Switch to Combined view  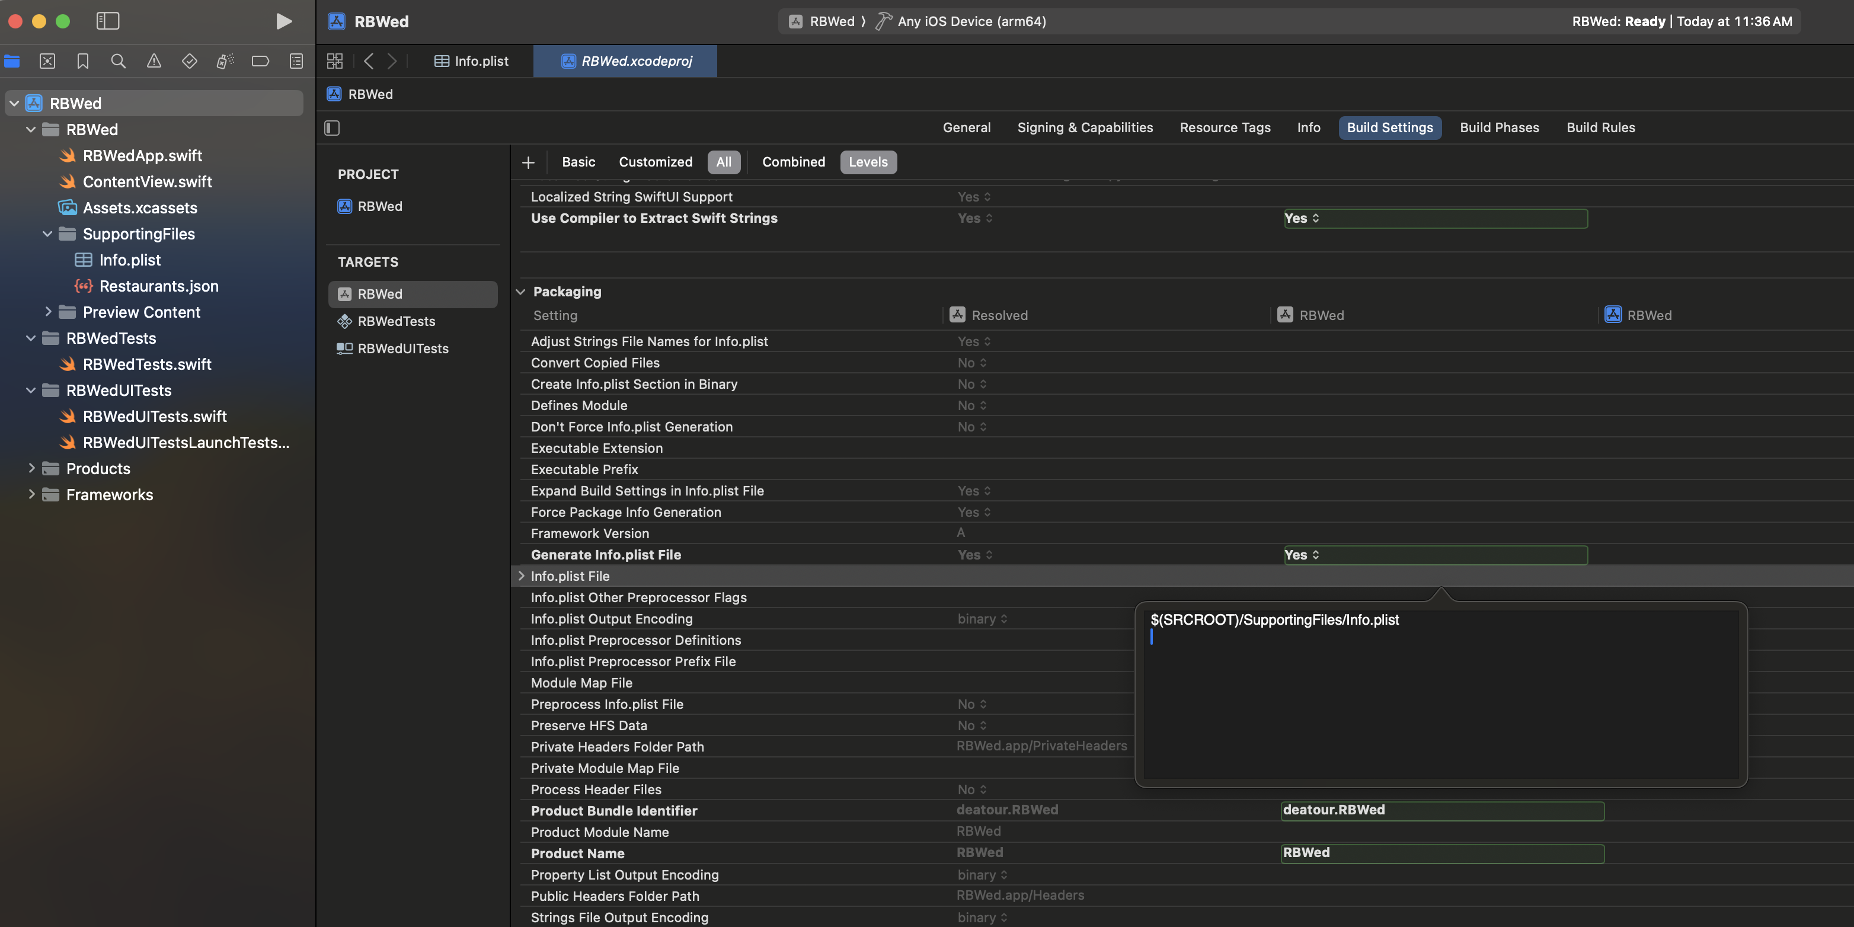coord(794,162)
